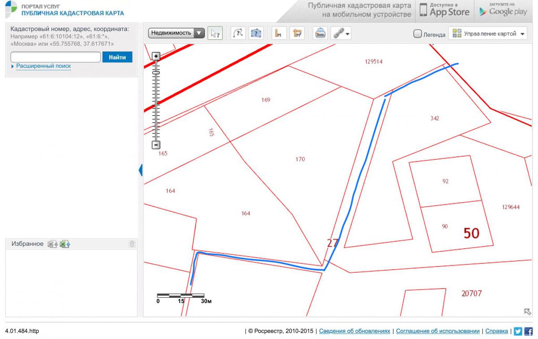Select the area measurement tool
This screenshot has width=538, height=339.
297,33
